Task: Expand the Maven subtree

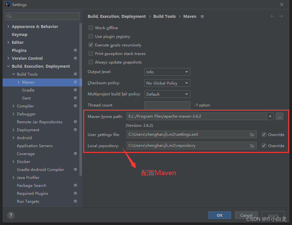Action: (x=18, y=82)
